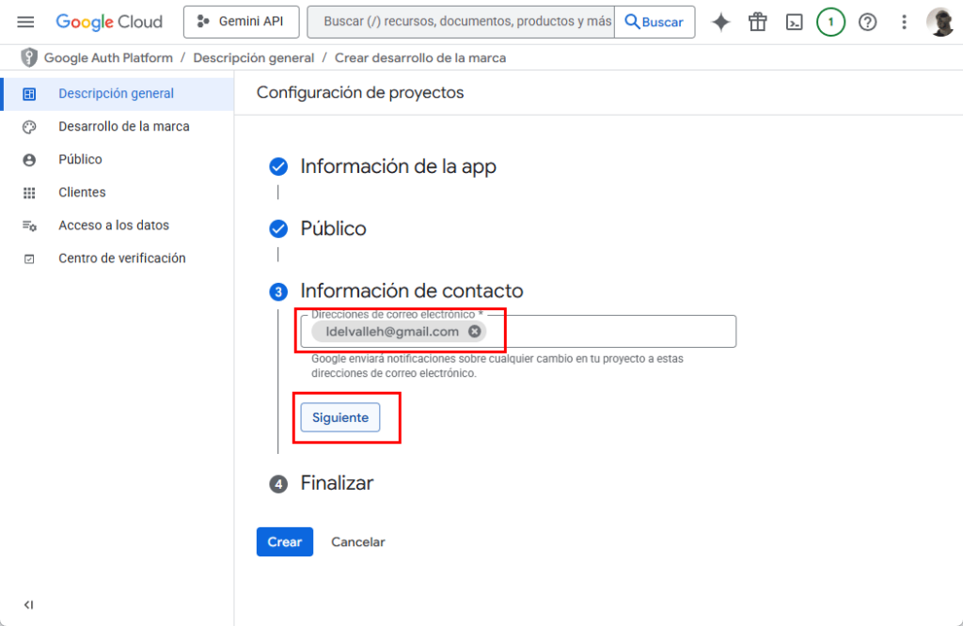Open the gift free trial icon
This screenshot has width=963, height=626.
[x=758, y=22]
